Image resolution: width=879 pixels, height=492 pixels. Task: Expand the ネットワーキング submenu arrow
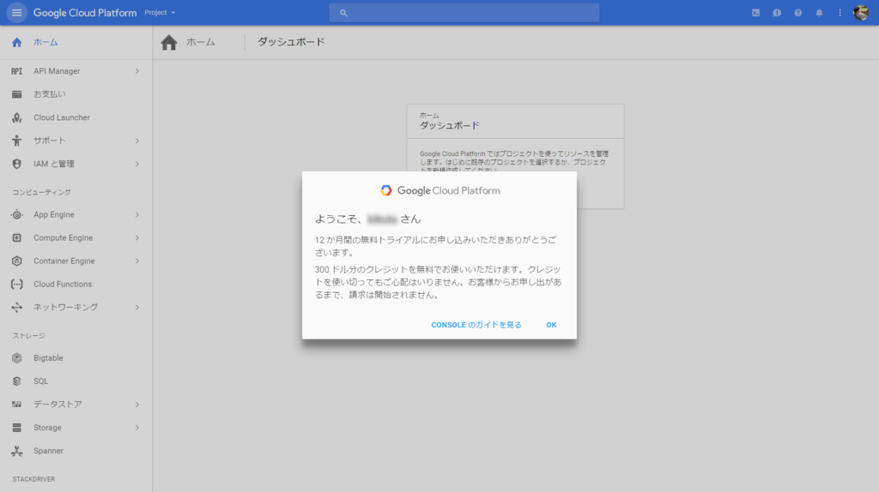click(136, 308)
